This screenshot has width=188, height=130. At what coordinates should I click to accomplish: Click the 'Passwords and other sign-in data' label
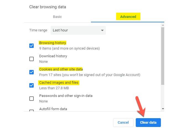[x=66, y=96]
